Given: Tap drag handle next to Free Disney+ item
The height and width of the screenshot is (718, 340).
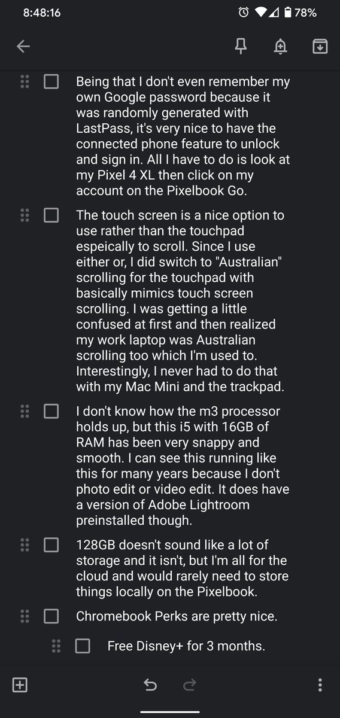Looking at the screenshot, I should [x=56, y=646].
